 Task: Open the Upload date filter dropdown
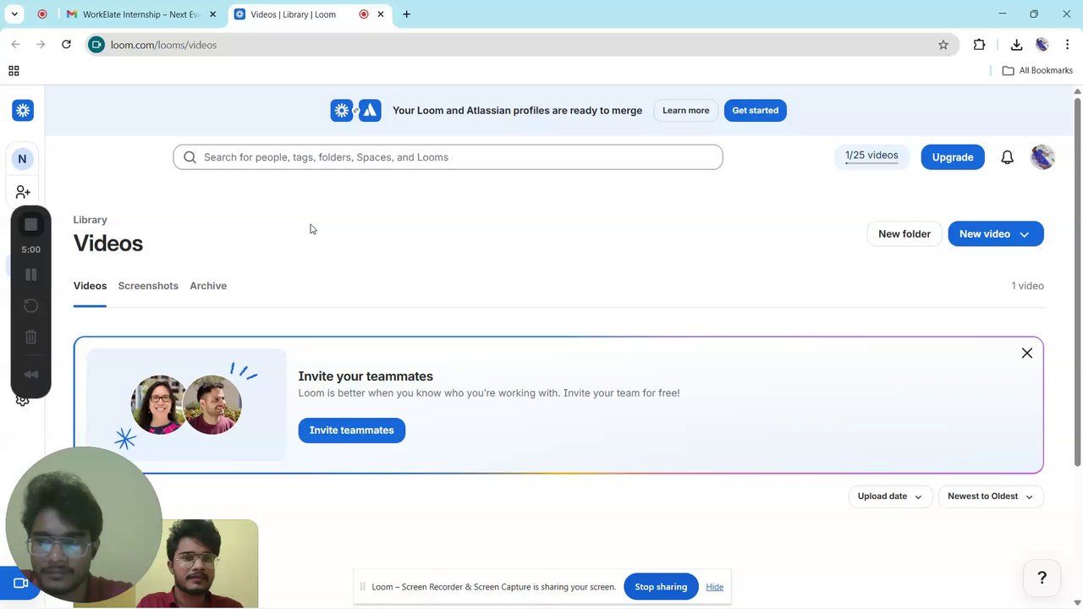(890, 497)
